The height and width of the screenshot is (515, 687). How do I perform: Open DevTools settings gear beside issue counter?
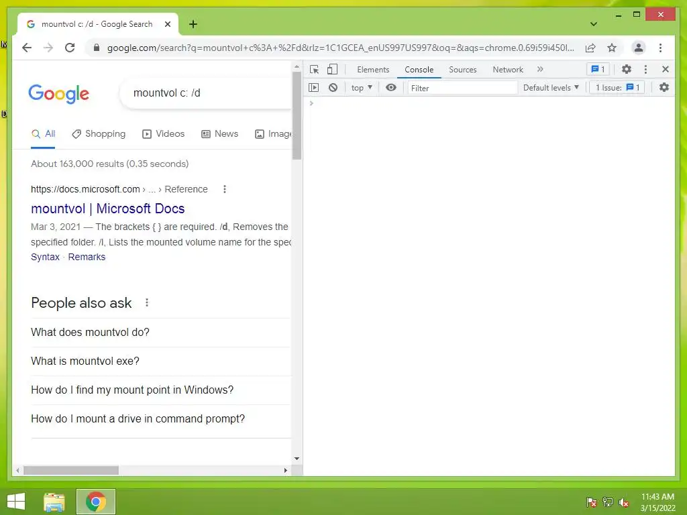tap(627, 69)
